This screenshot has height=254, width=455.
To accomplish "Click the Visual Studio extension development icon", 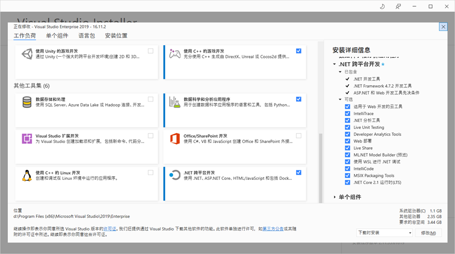I will point(27,139).
